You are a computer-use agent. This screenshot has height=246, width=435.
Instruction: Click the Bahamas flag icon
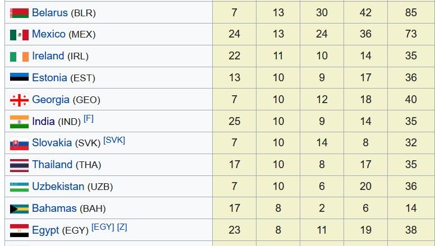pyautogui.click(x=19, y=208)
